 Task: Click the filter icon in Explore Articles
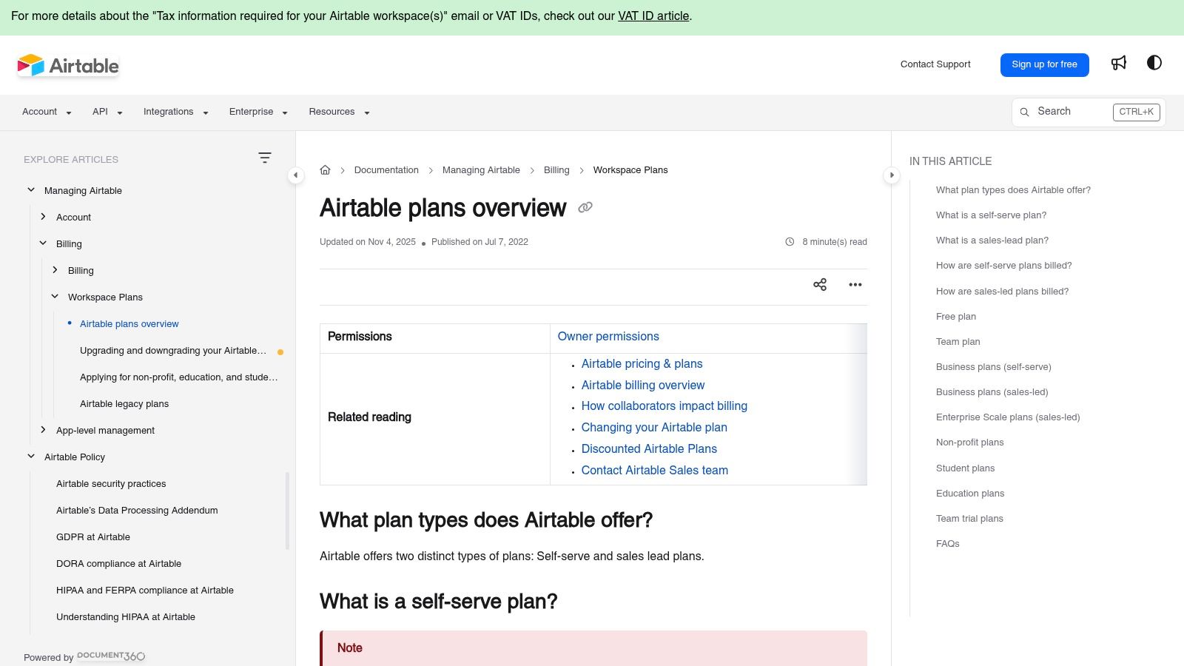point(265,158)
